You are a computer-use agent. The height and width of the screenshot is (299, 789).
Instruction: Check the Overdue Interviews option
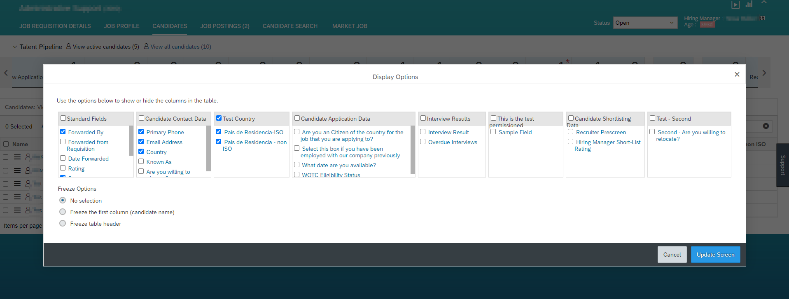(423, 142)
